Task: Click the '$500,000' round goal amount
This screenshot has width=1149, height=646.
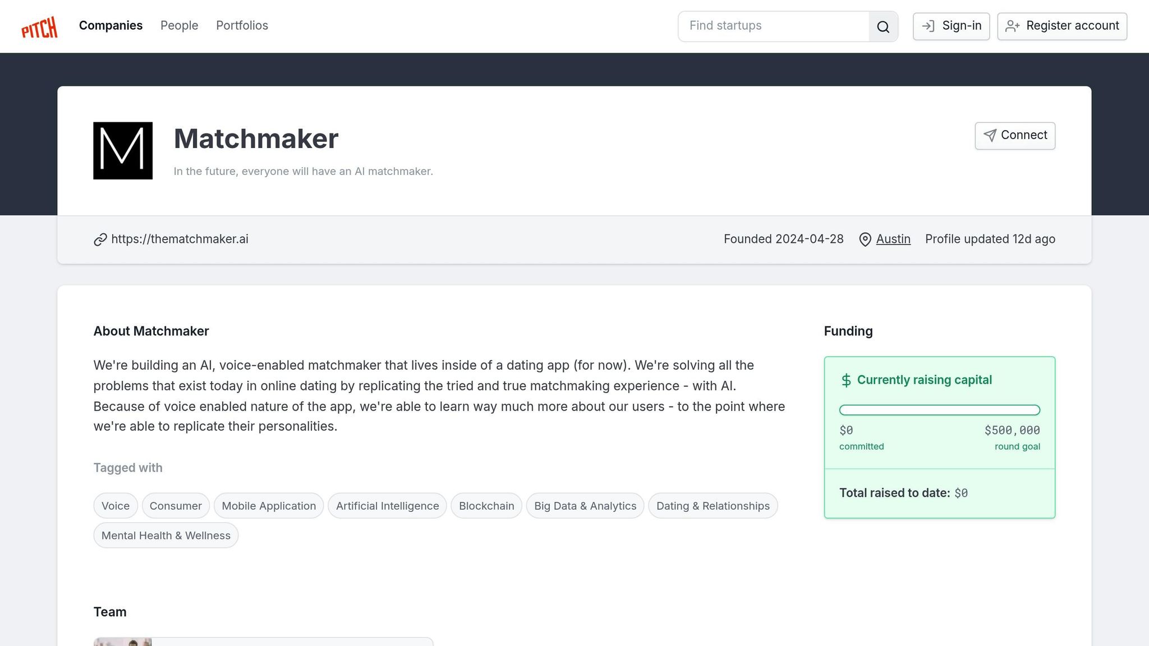Action: point(1012,430)
